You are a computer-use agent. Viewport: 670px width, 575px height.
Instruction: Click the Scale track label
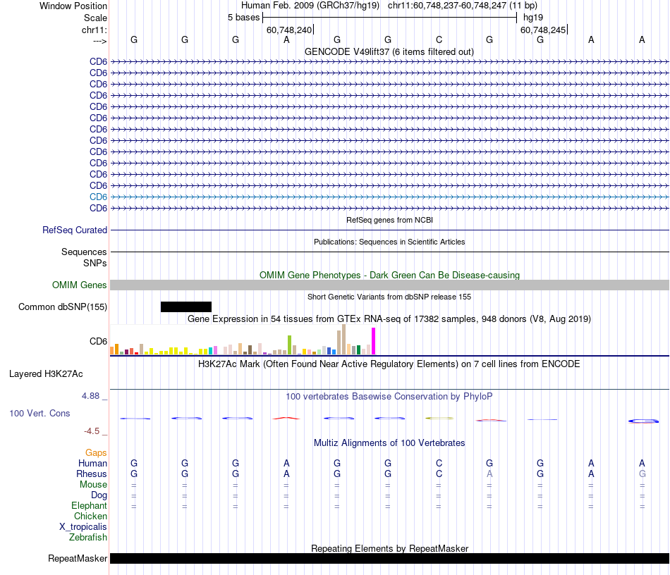tap(95, 18)
